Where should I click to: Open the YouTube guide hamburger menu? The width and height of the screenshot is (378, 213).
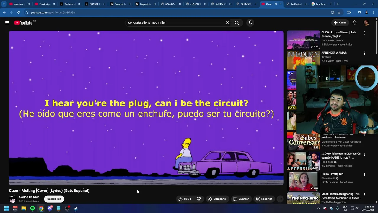[7, 23]
